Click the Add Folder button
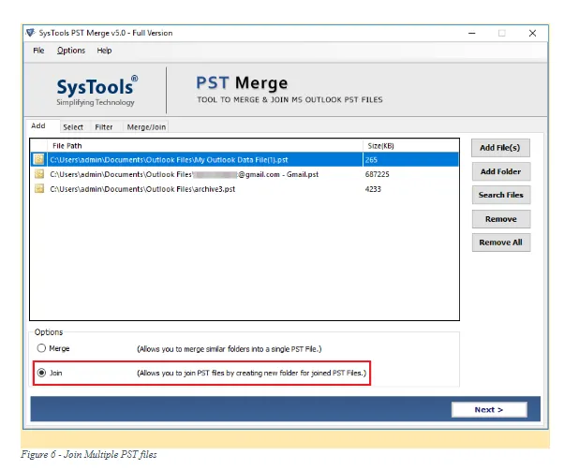The height and width of the screenshot is (470, 564). click(500, 171)
